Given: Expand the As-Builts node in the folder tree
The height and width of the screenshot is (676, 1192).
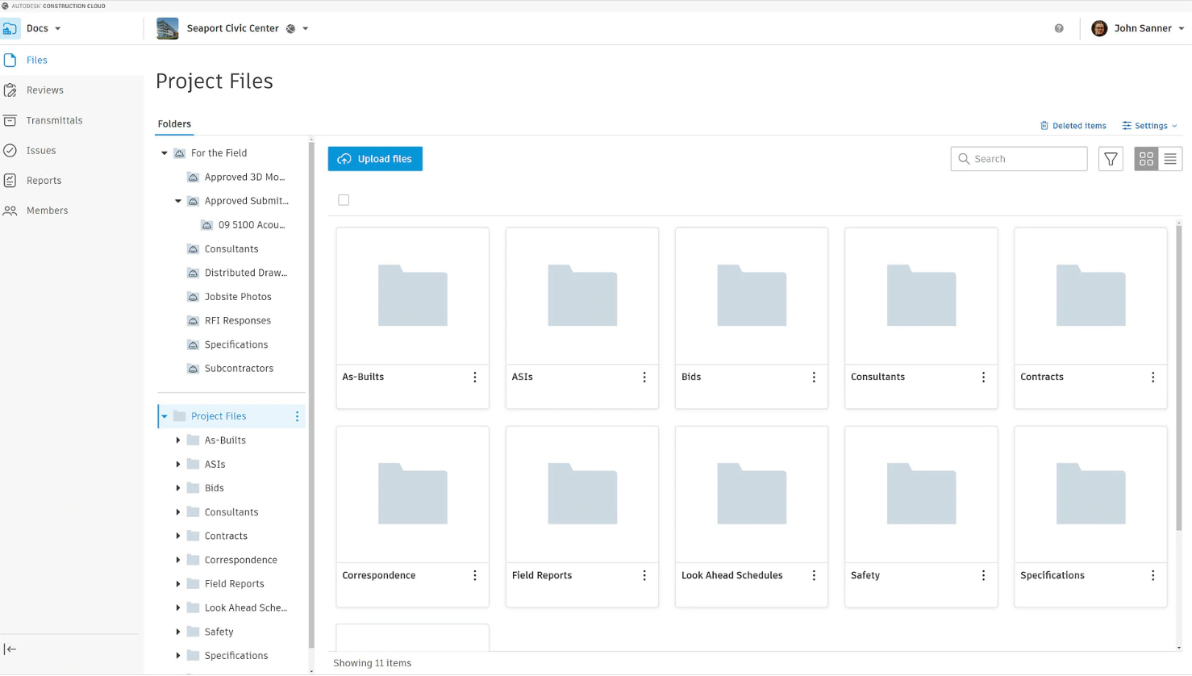Looking at the screenshot, I should click(x=179, y=440).
